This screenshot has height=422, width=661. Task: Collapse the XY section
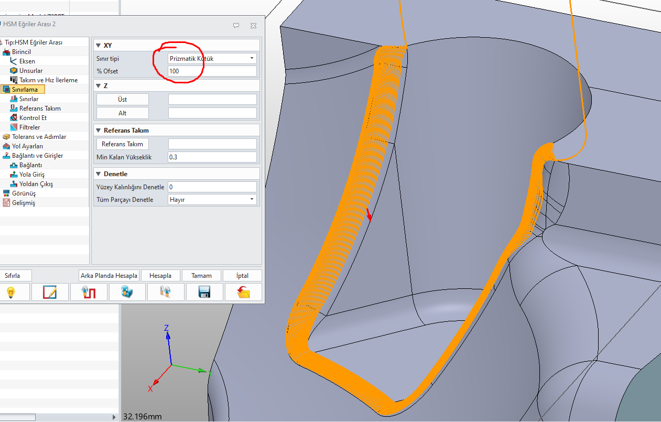[x=99, y=45]
